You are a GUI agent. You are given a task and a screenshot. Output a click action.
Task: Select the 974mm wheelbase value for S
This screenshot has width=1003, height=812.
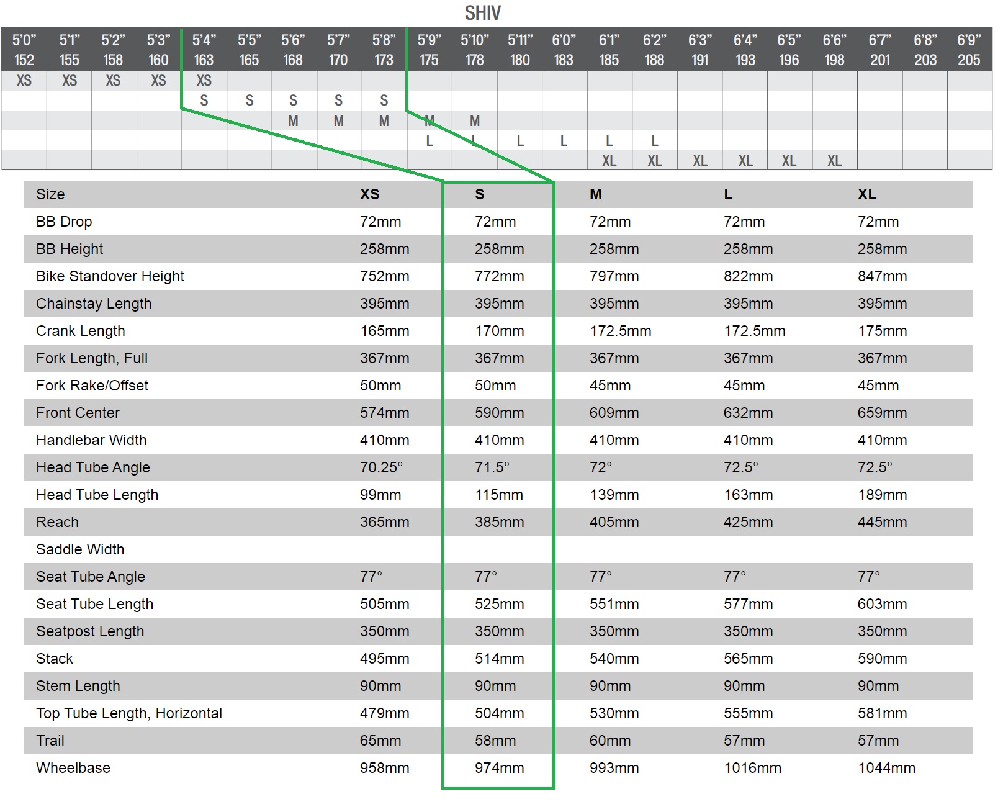click(500, 768)
